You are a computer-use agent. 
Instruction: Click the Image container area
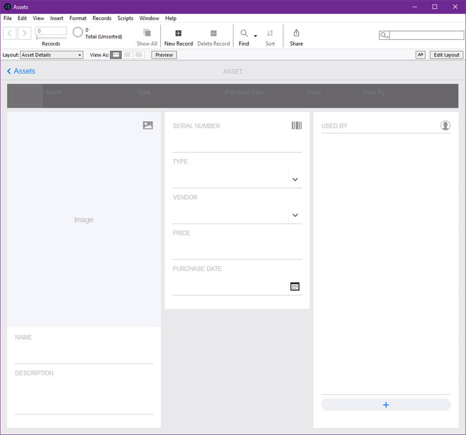tap(84, 219)
